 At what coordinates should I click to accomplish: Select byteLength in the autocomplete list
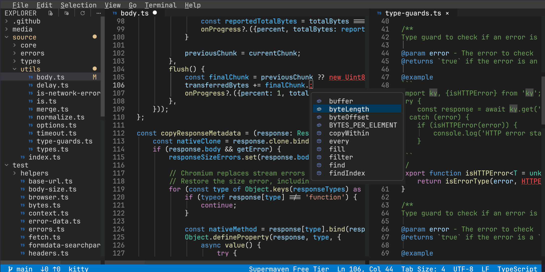pos(357,109)
